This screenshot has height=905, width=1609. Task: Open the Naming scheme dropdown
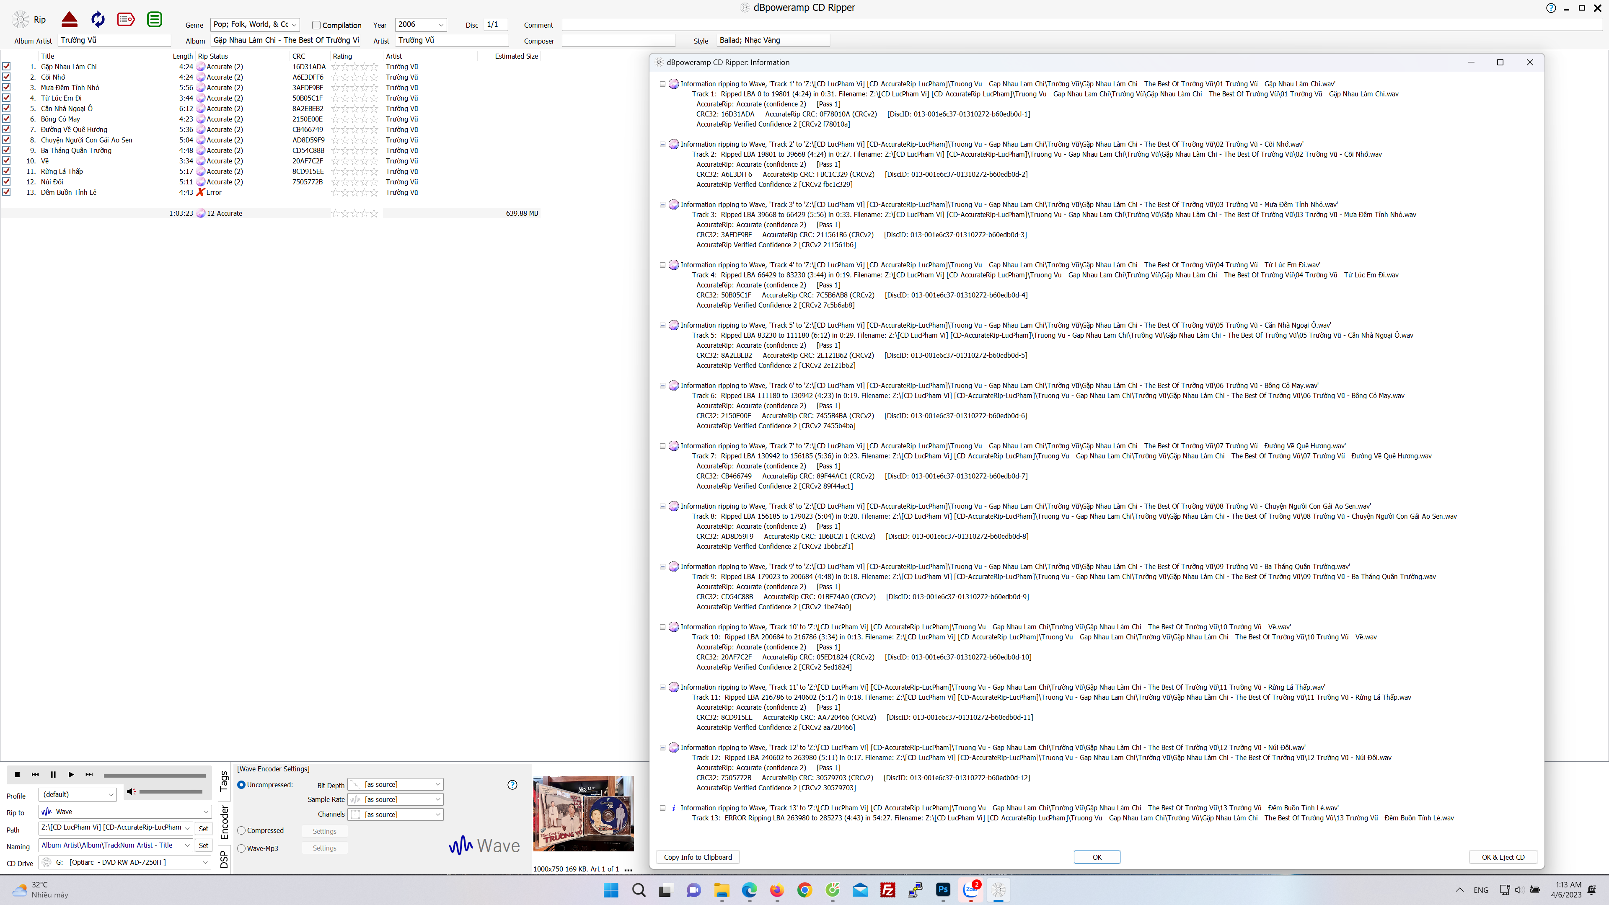187,846
